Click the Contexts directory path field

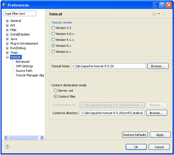pos(112,113)
